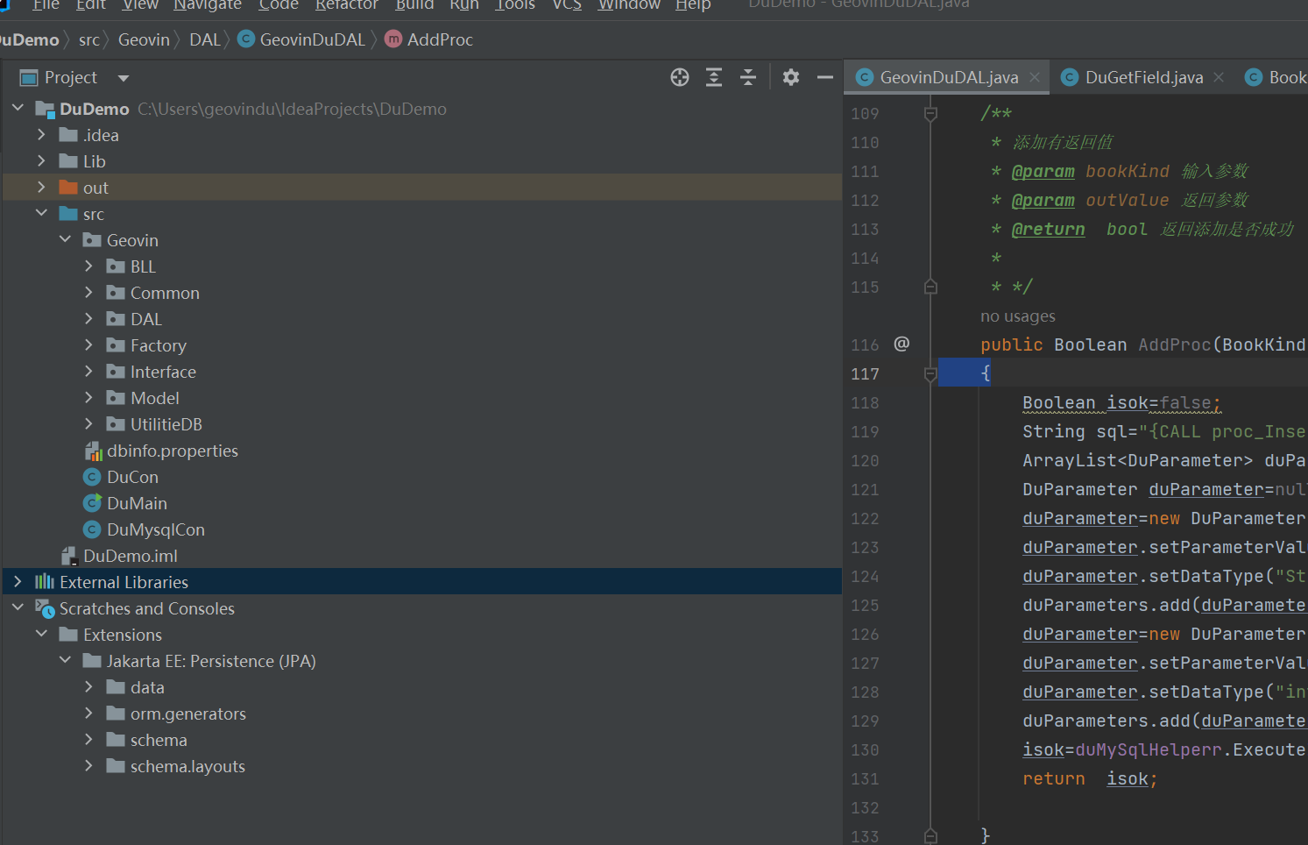This screenshot has width=1308, height=845.
Task: Open the Project view dropdown arrow
Action: click(x=124, y=78)
